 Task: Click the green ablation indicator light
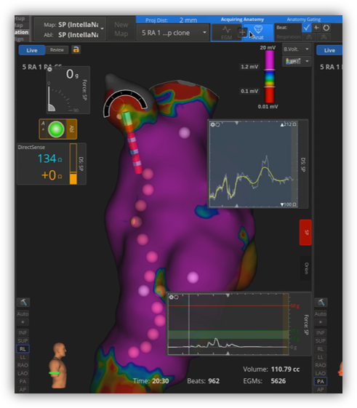click(56, 129)
